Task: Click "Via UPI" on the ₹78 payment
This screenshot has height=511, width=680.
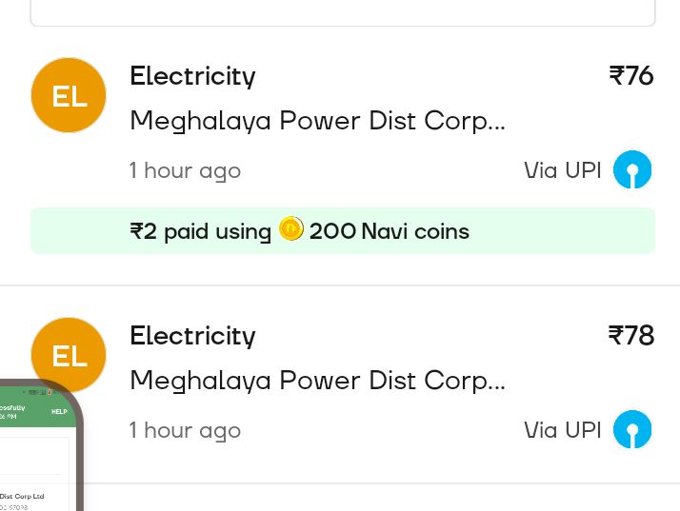Action: pyautogui.click(x=562, y=430)
